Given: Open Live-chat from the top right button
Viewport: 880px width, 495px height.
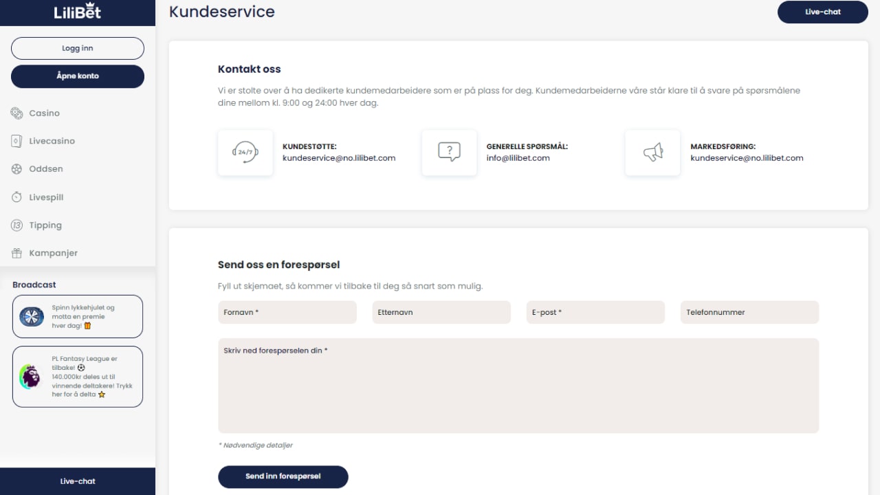Looking at the screenshot, I should (x=823, y=12).
